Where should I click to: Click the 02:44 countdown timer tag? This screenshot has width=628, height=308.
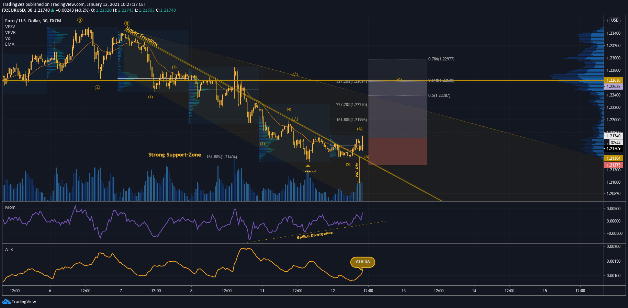pos(616,143)
